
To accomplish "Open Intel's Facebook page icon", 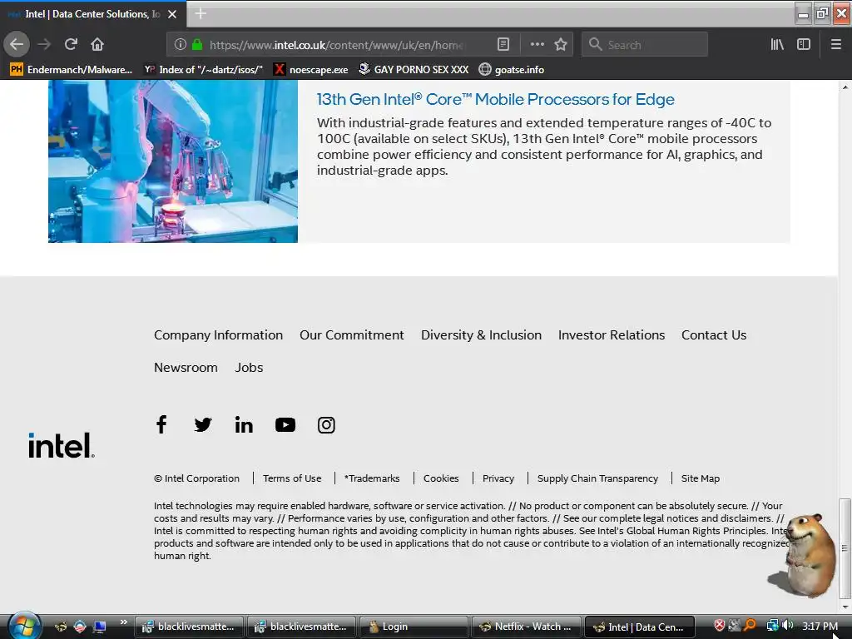I will tap(161, 424).
